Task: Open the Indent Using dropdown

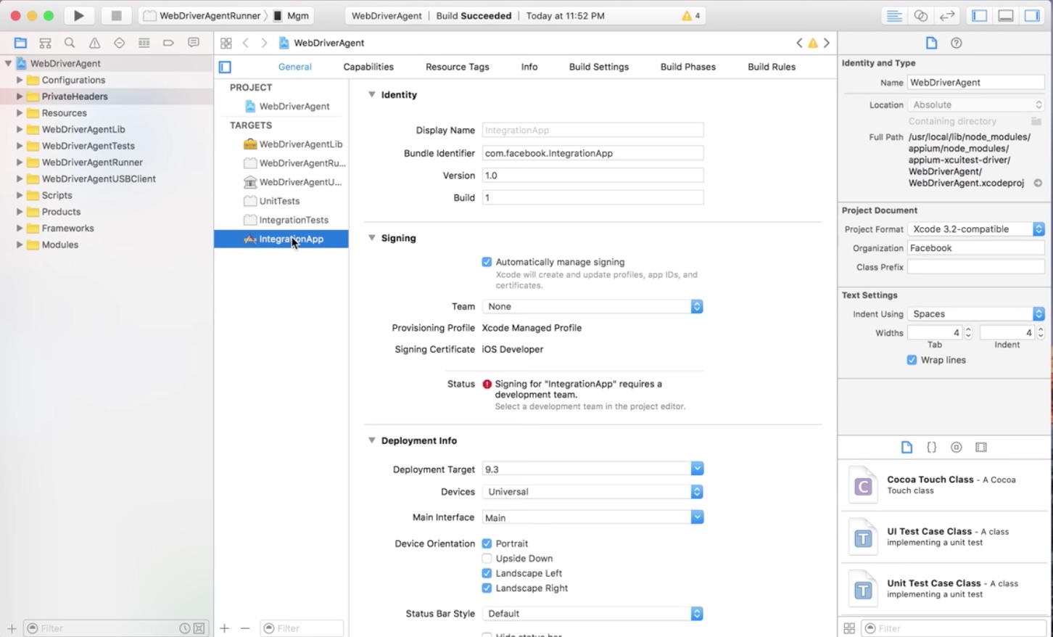Action: [976, 313]
